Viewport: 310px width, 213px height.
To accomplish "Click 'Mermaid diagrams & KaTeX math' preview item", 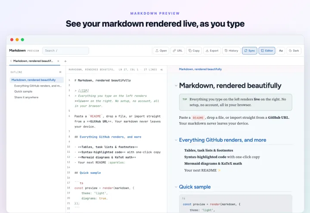I will (x=213, y=164).
